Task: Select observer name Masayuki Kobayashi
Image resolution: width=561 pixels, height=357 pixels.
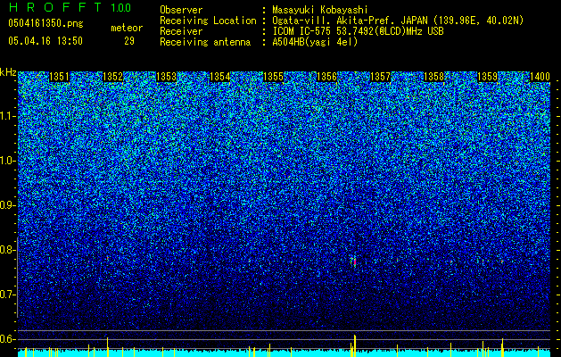Action: 320,11
